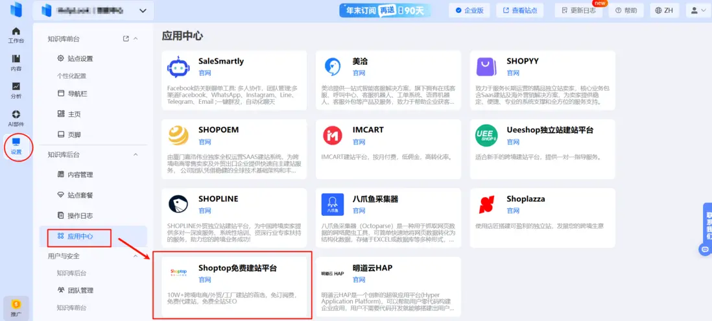Click the 帮助 help button
712x321 pixels.
click(626, 10)
